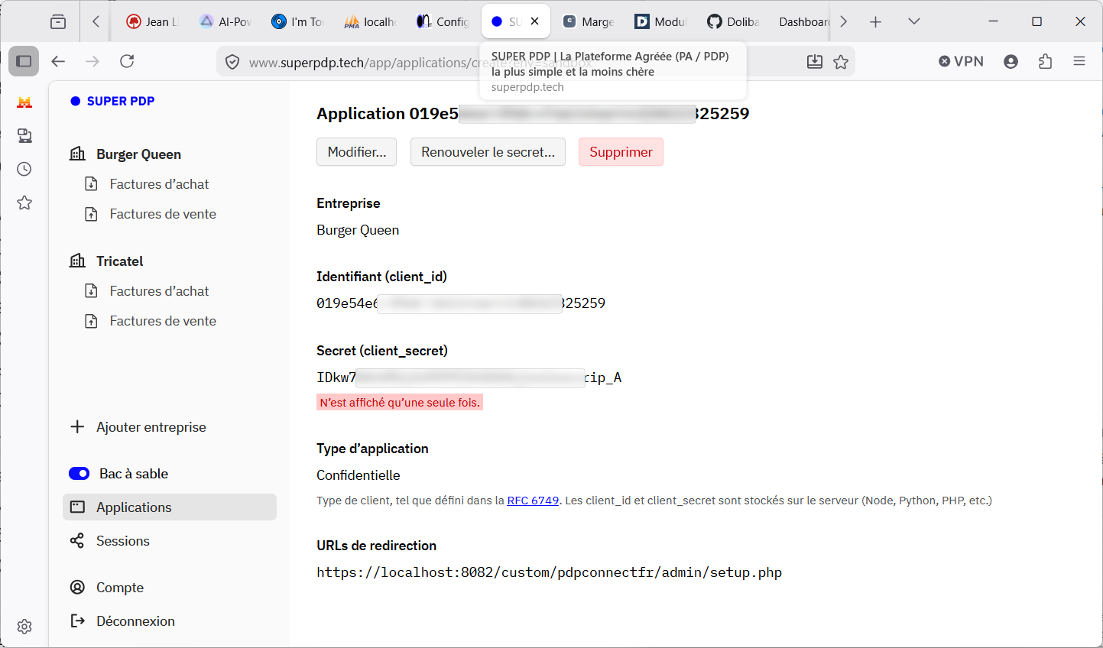Click the redirect URL setup.php text
The image size is (1103, 648).
click(x=549, y=572)
